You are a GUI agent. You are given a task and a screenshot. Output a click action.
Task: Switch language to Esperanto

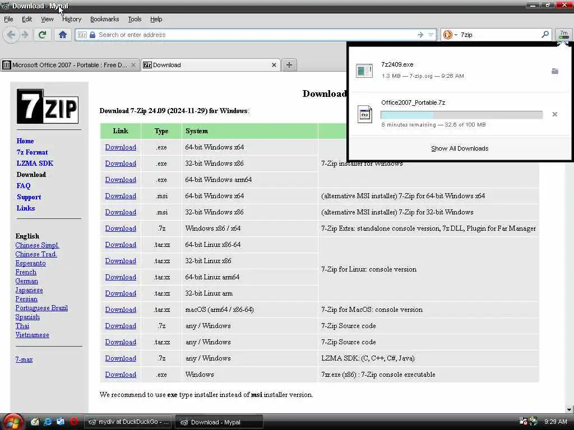(x=30, y=263)
